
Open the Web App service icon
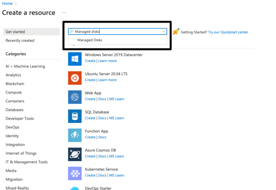75,97
